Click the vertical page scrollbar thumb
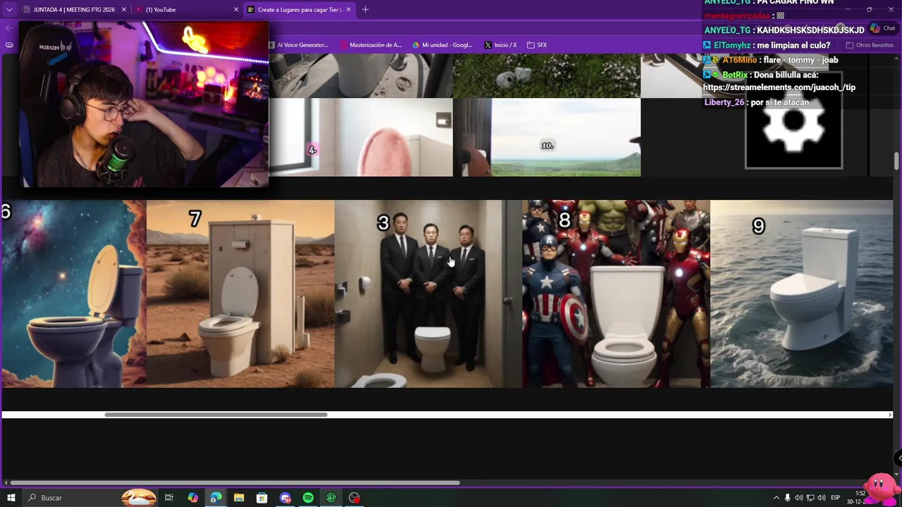 [896, 161]
